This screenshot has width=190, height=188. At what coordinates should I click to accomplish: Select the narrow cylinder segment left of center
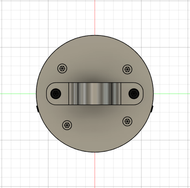click(73, 94)
